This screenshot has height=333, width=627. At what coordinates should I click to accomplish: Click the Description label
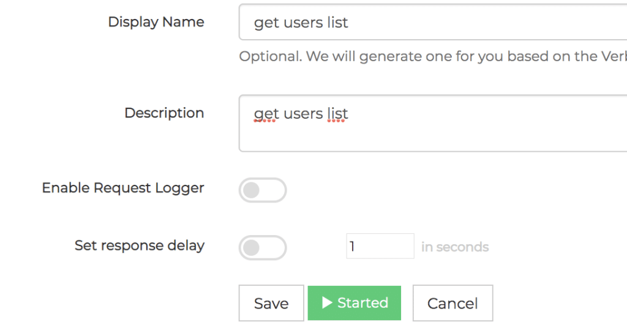tap(164, 113)
